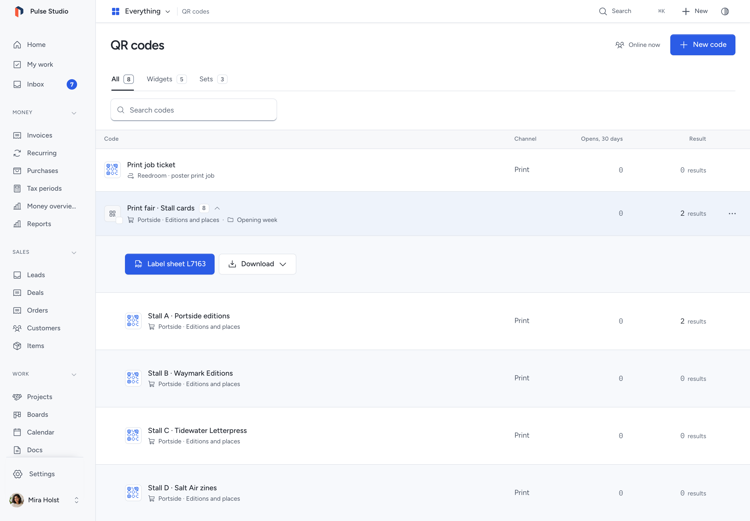Viewport: 750px width, 521px height.
Task: Collapse the MONEY sidebar section
Action: [74, 113]
